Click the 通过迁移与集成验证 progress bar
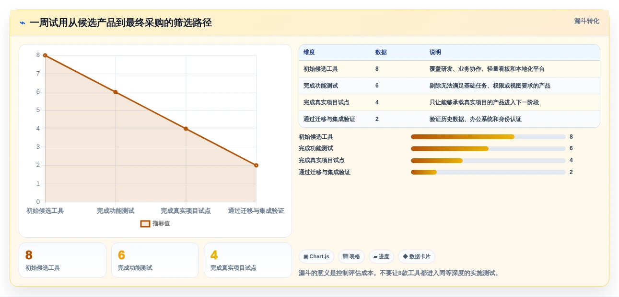The image size is (619, 297). click(x=488, y=172)
